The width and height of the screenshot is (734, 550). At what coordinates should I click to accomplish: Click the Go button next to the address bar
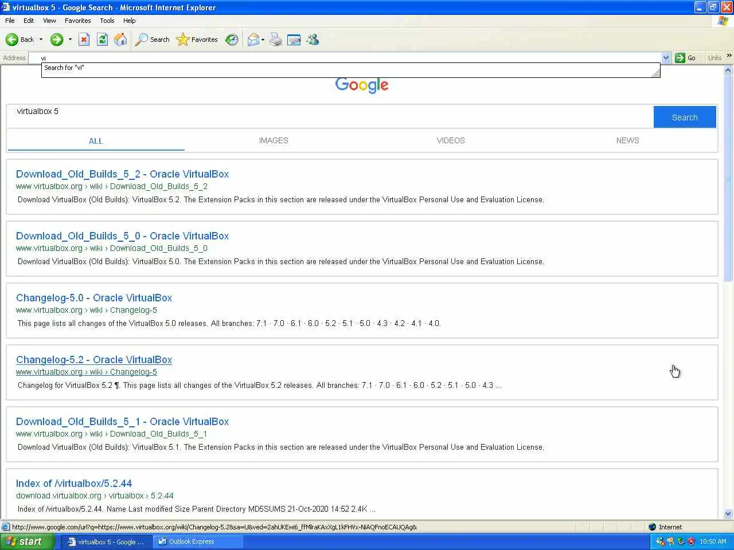686,58
